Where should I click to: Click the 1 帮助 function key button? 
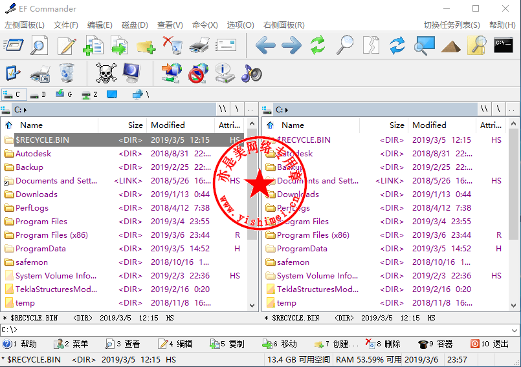(20, 344)
